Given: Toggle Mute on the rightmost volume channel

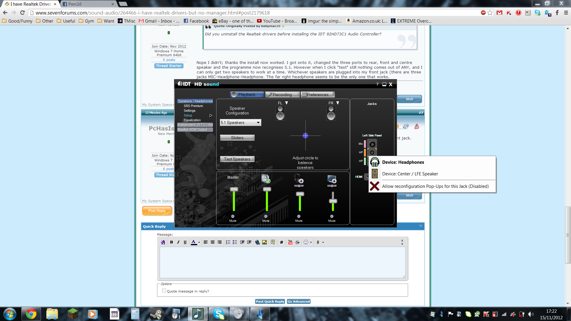Looking at the screenshot, I should (x=332, y=218).
